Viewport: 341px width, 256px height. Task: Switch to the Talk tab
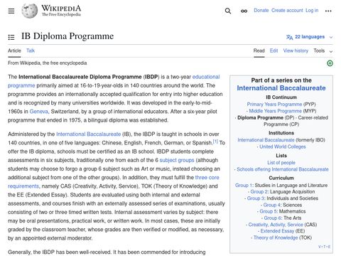click(31, 50)
